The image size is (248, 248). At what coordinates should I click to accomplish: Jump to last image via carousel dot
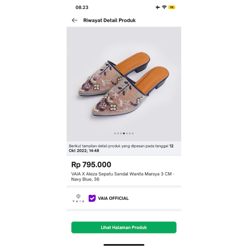tap(133, 133)
